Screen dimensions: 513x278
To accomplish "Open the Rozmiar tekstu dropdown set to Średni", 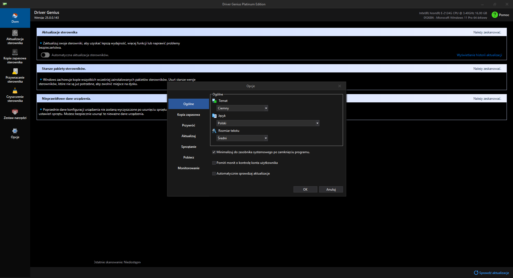I will click(242, 138).
